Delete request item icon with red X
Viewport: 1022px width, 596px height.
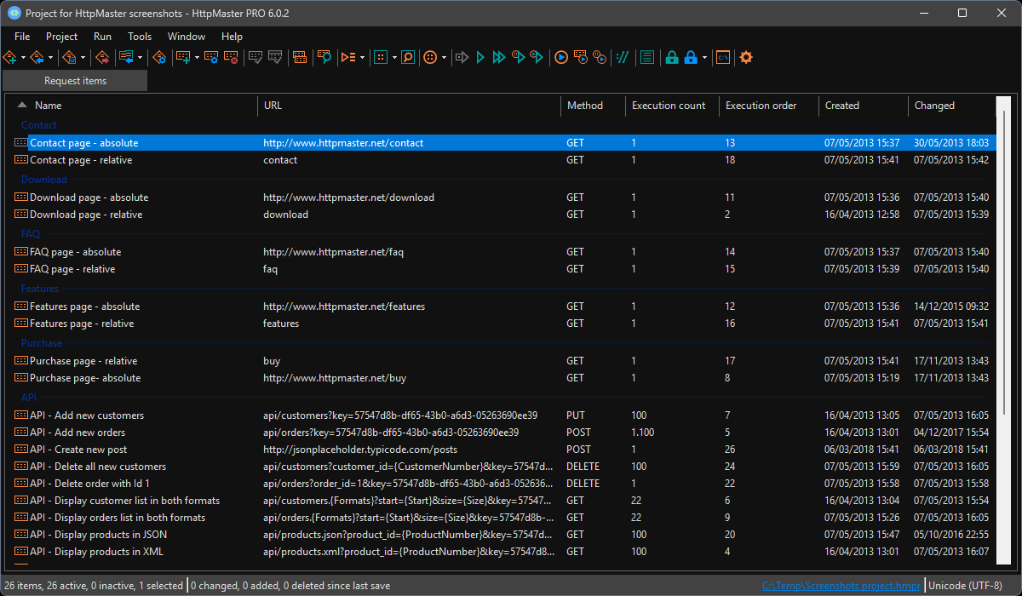coord(231,57)
